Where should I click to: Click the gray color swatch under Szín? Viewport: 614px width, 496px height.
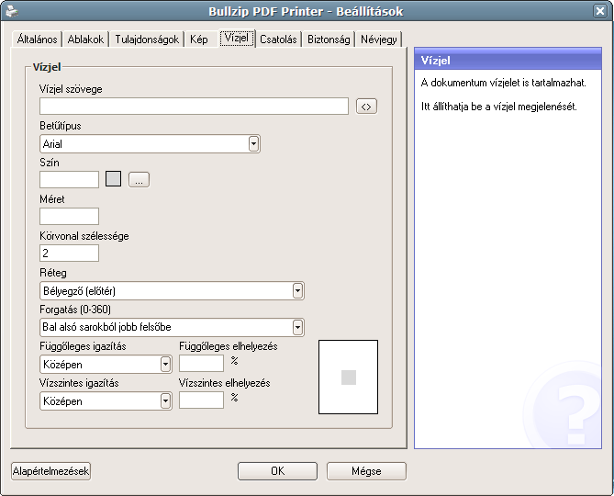point(113,179)
